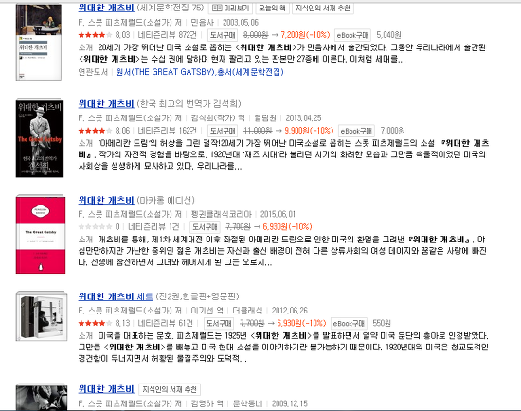The height and width of the screenshot is (411, 521).
Task: Click 도서구매 button for 민음사 edition
Action: (223, 35)
